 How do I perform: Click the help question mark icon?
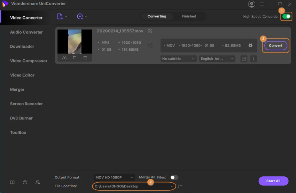coord(25,182)
